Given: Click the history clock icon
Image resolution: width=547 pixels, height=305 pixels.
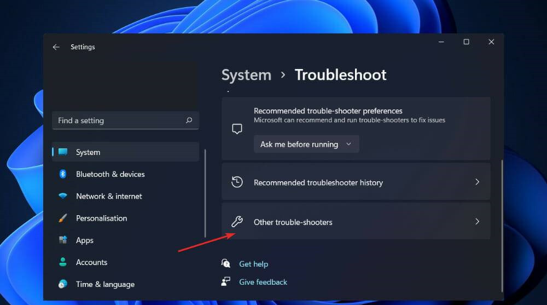Looking at the screenshot, I should pyautogui.click(x=237, y=182).
